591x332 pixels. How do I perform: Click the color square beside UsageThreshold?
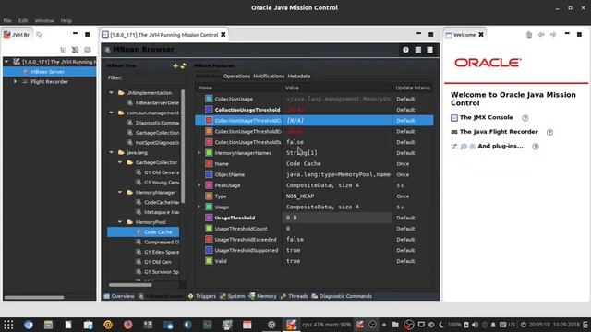(x=209, y=218)
